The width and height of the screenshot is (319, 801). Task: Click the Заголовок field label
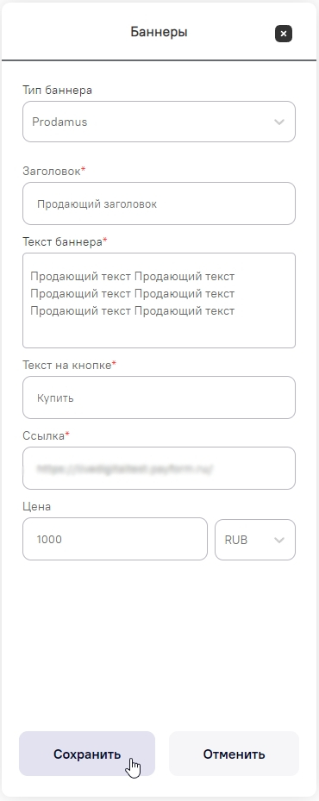[53, 171]
